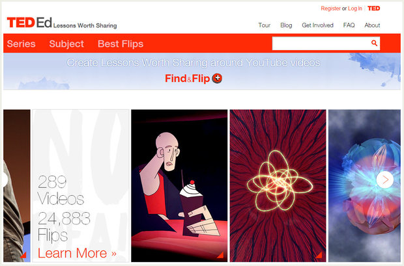Focus the search input field

(321, 43)
